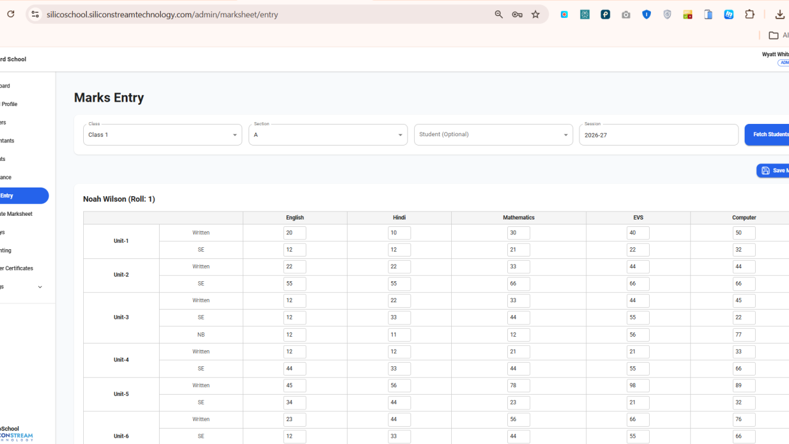This screenshot has width=789, height=444.
Task: Click the Hindi column header
Action: (399, 218)
